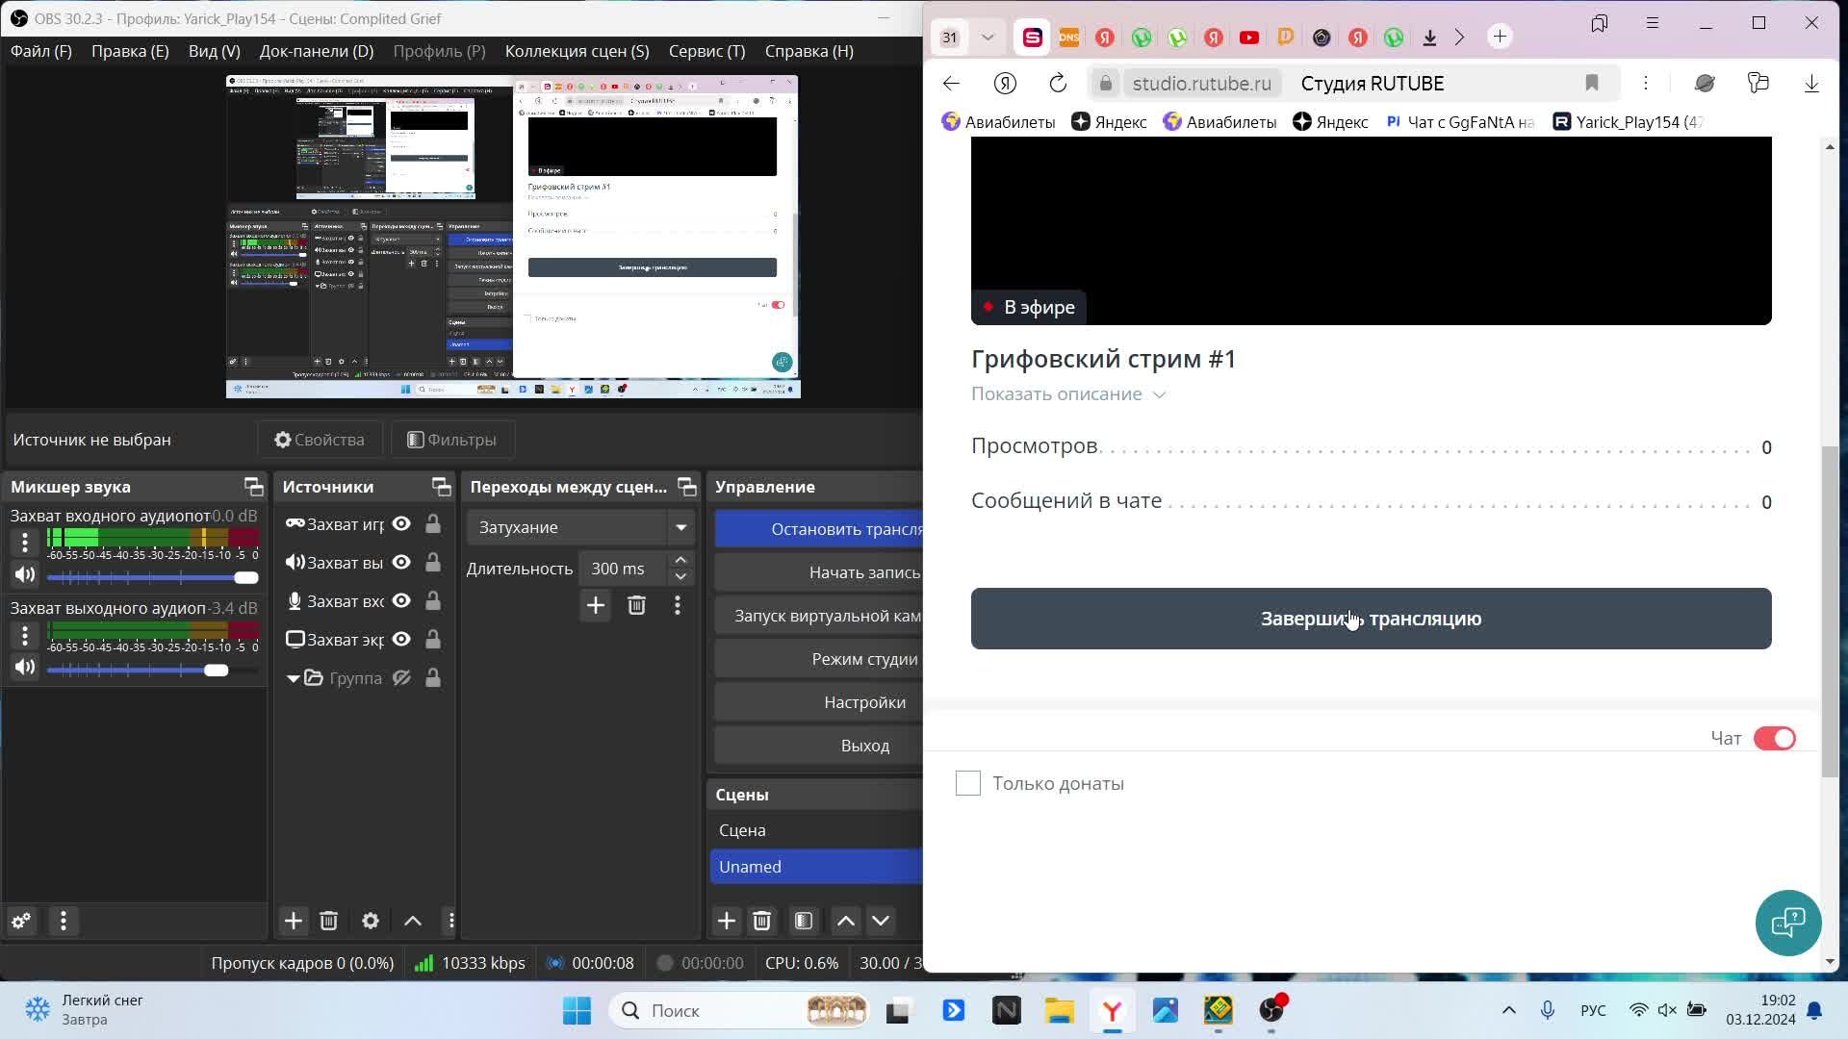Remove selected scene with trash icon
The image size is (1848, 1039).
761,921
